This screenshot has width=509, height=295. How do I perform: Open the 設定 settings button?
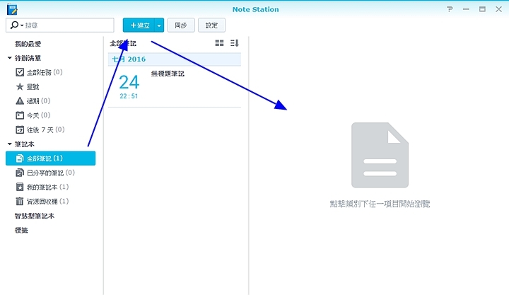coord(211,25)
